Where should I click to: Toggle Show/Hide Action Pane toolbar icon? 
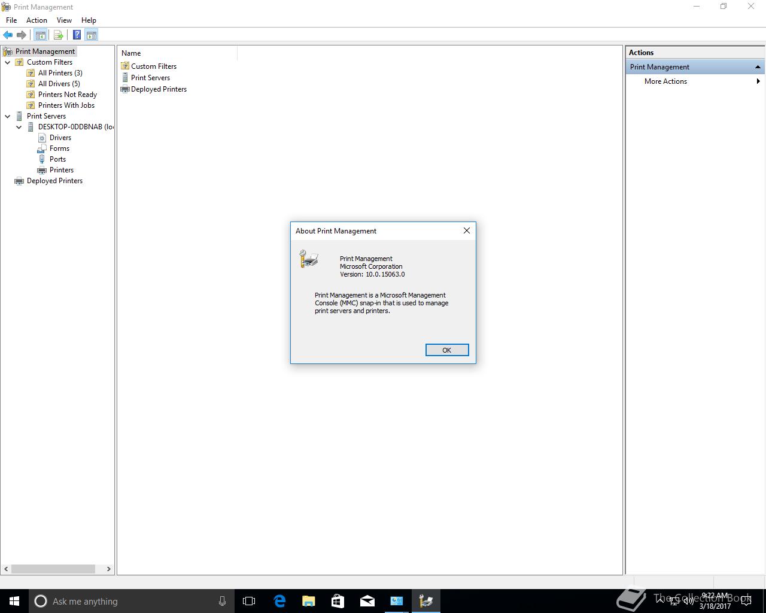click(92, 35)
